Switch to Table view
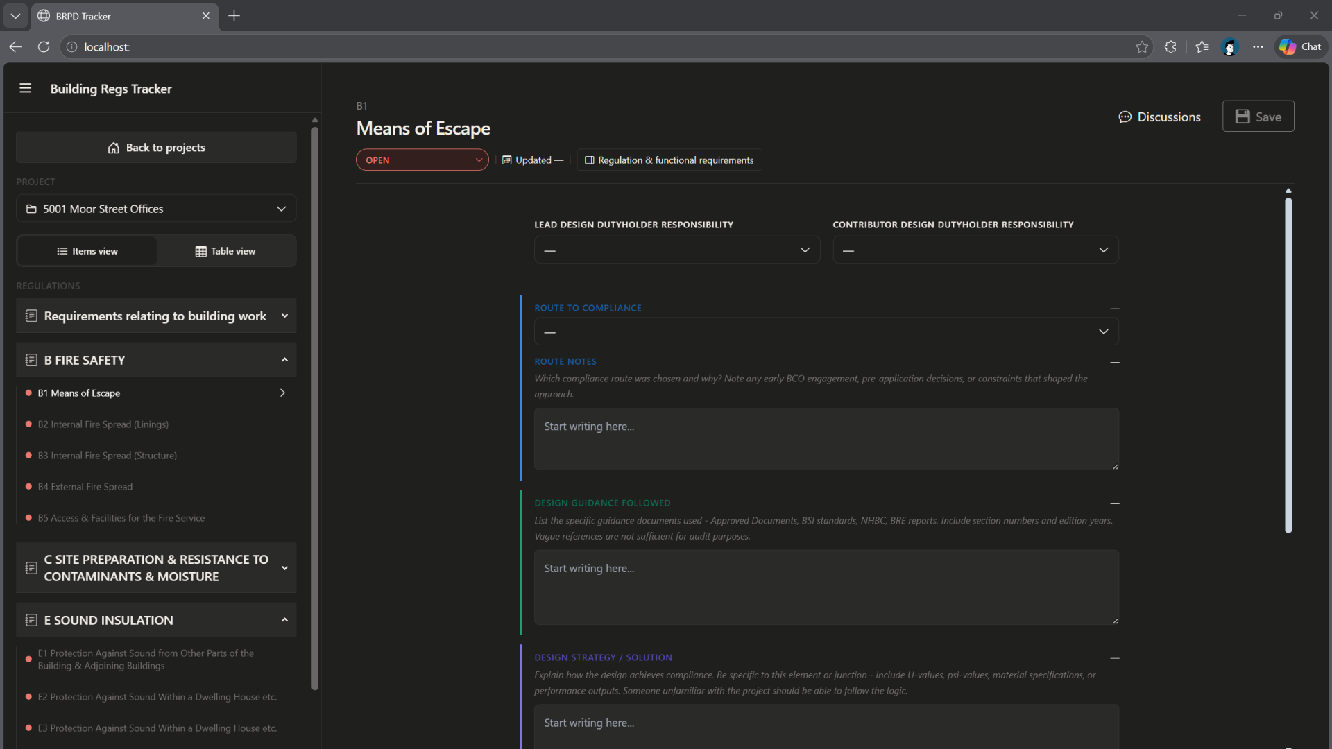This screenshot has height=749, width=1332. click(225, 250)
